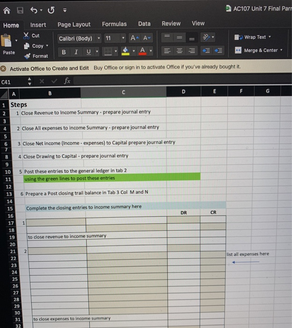Open the fill color picker arrow
This screenshot has width=292, height=328.
[x=134, y=51]
